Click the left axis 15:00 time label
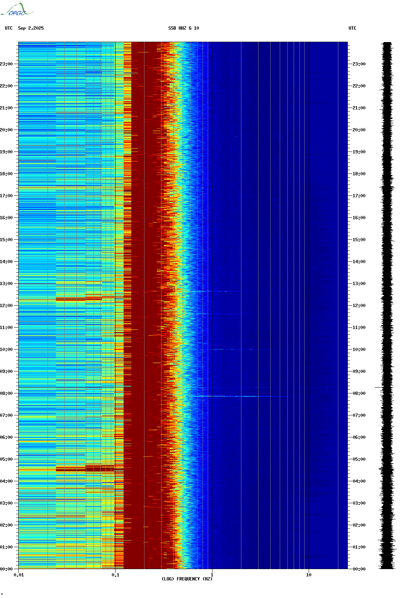 (x=6, y=240)
